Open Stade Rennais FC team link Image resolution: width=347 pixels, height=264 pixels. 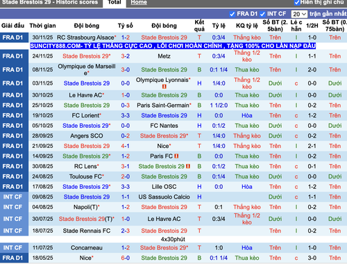click(87, 231)
